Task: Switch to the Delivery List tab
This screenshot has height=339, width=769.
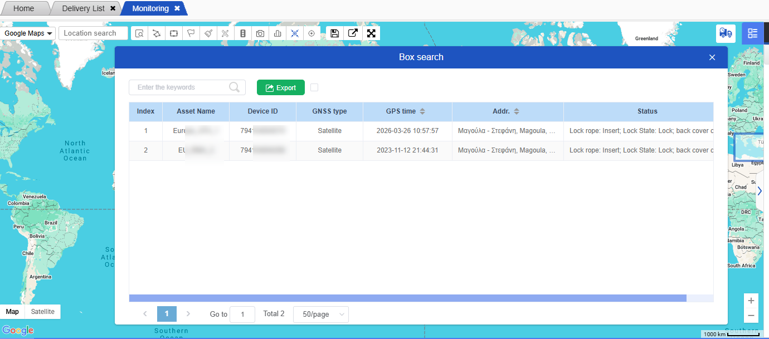Action: (83, 8)
